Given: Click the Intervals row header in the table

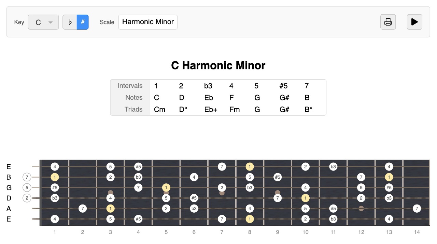Looking at the screenshot, I should pos(130,86).
